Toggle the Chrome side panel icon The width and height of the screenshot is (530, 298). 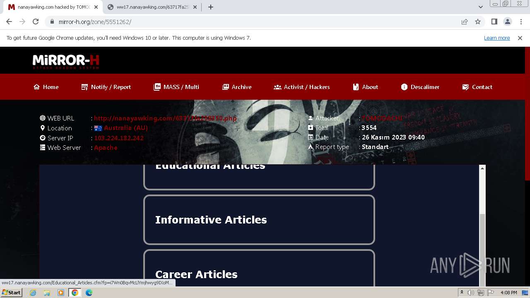pyautogui.click(x=494, y=22)
